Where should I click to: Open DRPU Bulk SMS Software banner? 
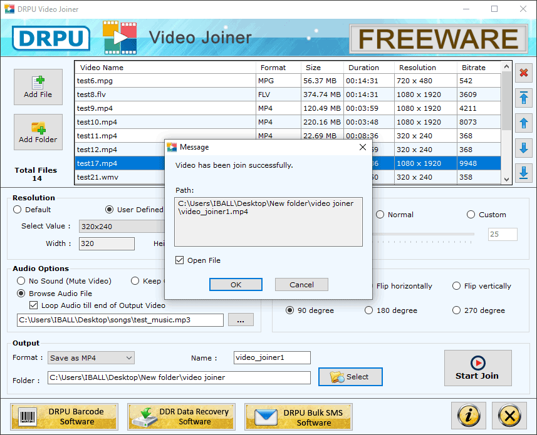pos(298,416)
